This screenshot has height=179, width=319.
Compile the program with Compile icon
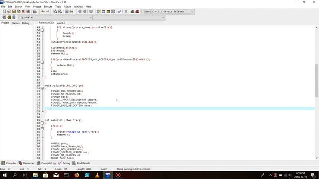point(99,12)
